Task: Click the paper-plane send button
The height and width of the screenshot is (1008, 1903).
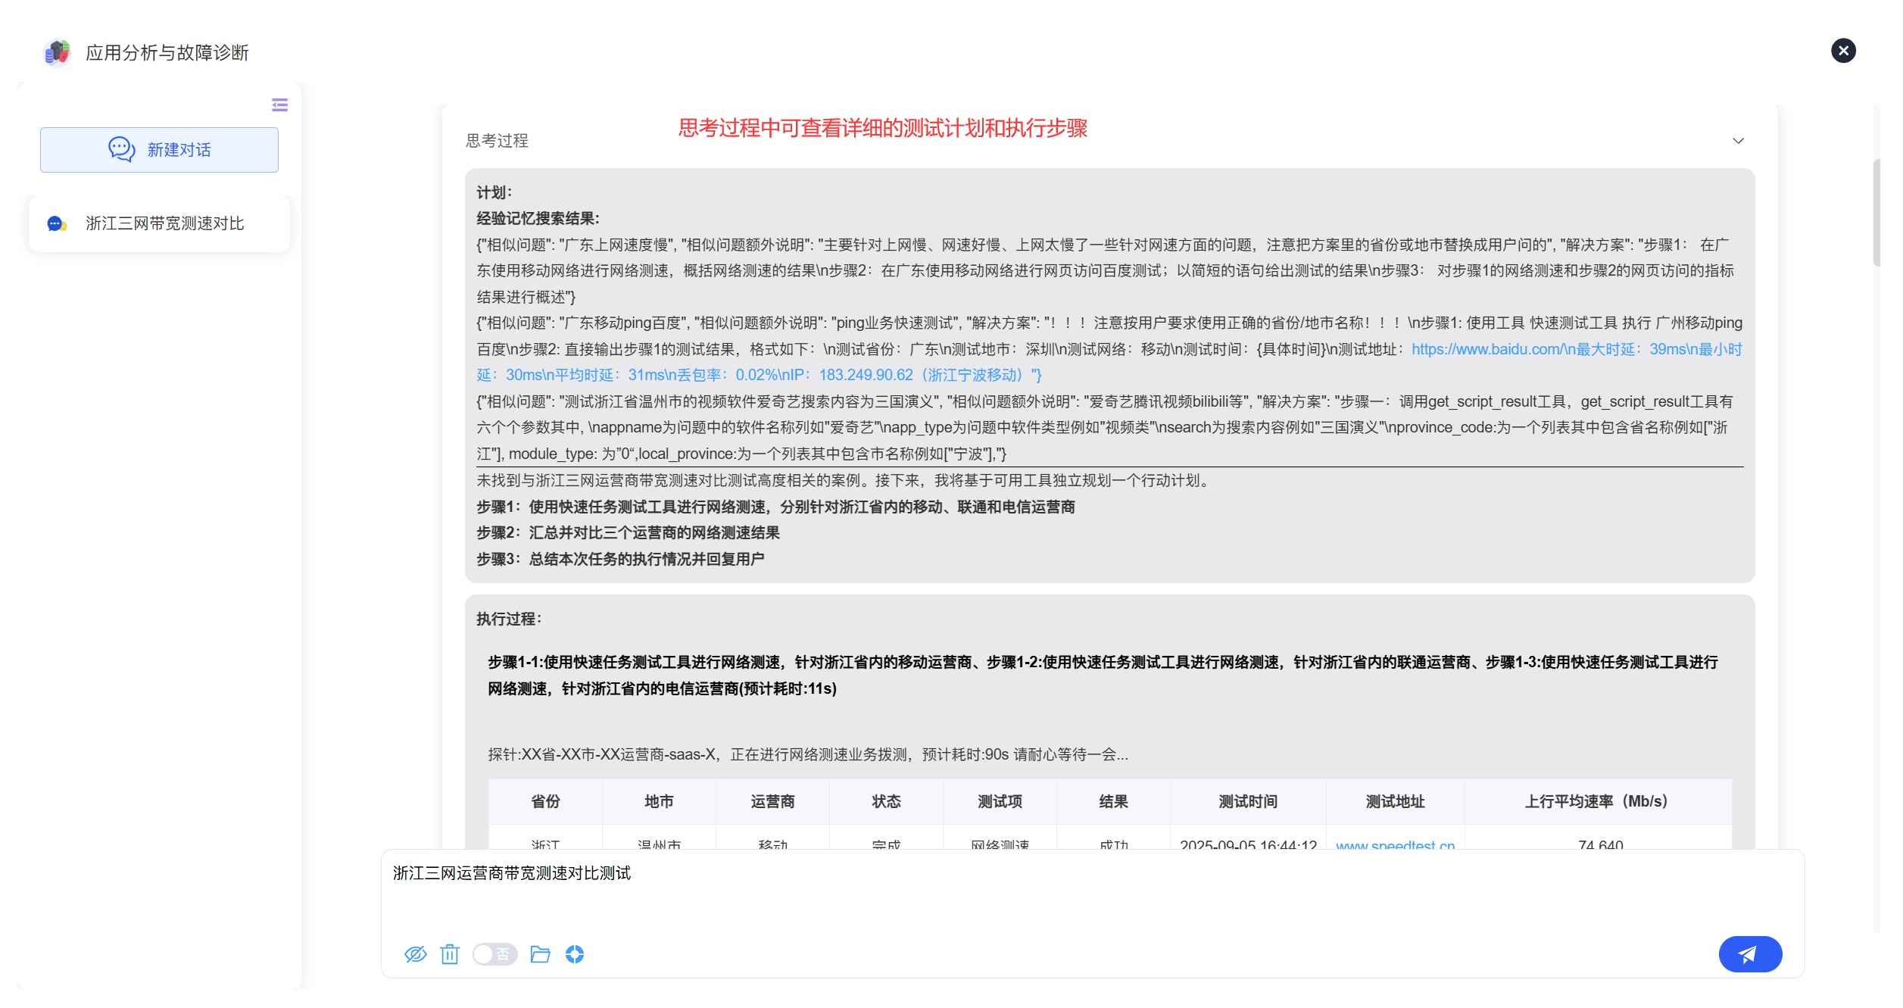Action: click(x=1749, y=953)
